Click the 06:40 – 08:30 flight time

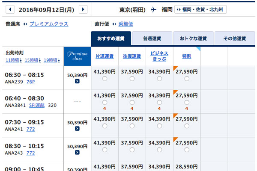click(x=24, y=98)
